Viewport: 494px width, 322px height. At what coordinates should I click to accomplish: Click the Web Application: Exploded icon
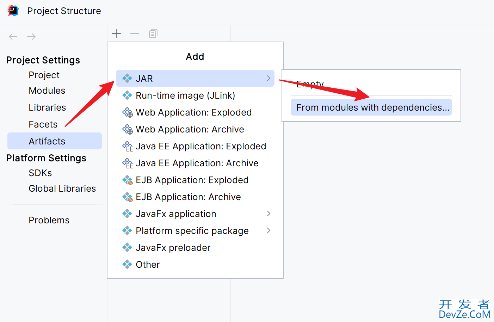[127, 112]
